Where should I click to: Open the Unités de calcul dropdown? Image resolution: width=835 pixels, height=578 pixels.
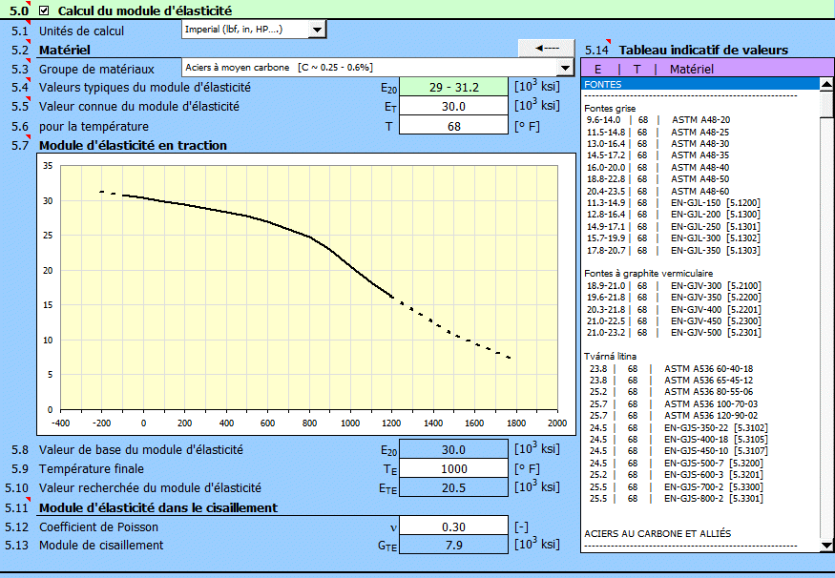317,30
